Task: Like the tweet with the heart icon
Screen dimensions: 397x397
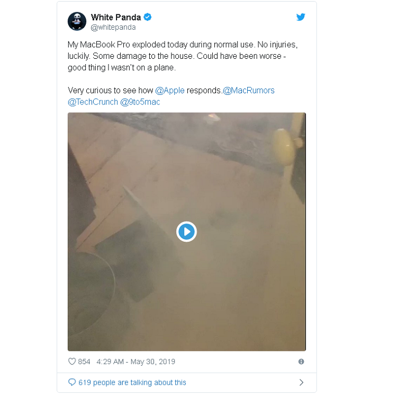Action: coord(72,361)
